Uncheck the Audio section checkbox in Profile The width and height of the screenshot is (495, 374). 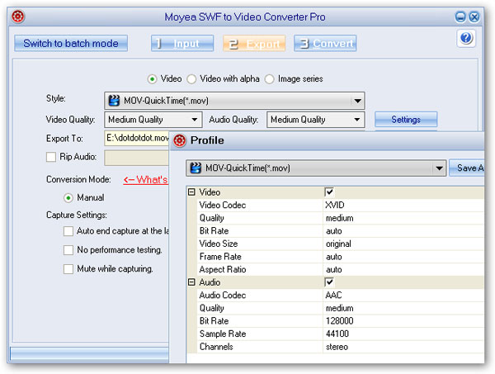[x=329, y=282]
